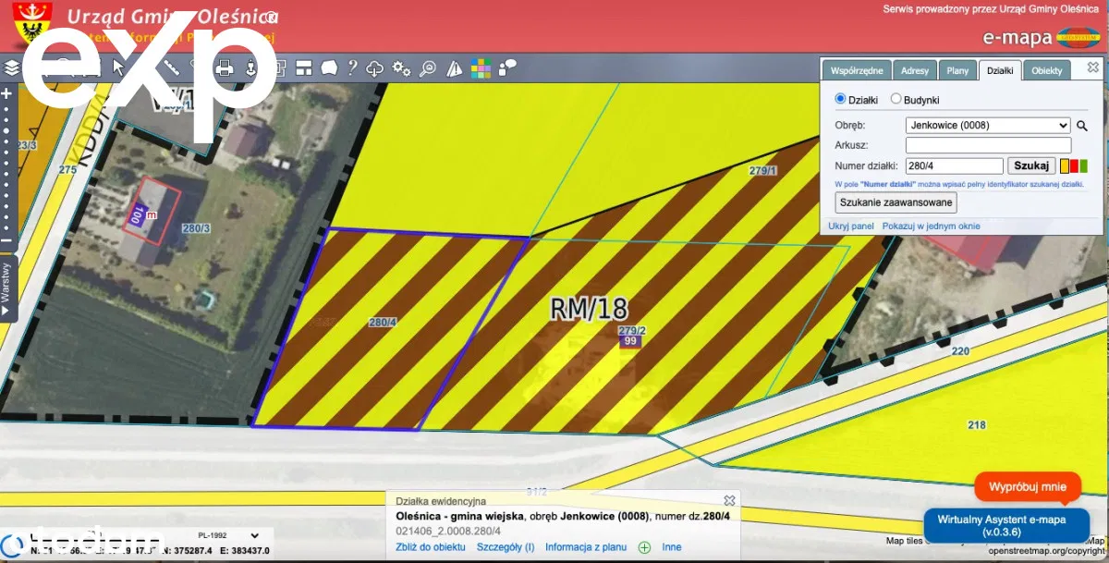1109x563 pixels.
Task: Close the Działka ewidencyjna info popup
Action: click(729, 500)
